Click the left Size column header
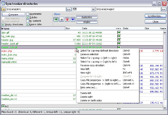Viewport: 168px width, 115px height. (x=73, y=28)
